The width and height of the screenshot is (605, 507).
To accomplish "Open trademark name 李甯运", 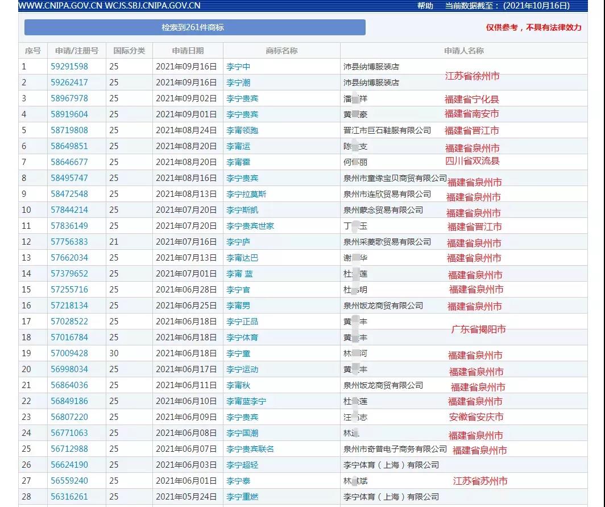I will click(238, 146).
